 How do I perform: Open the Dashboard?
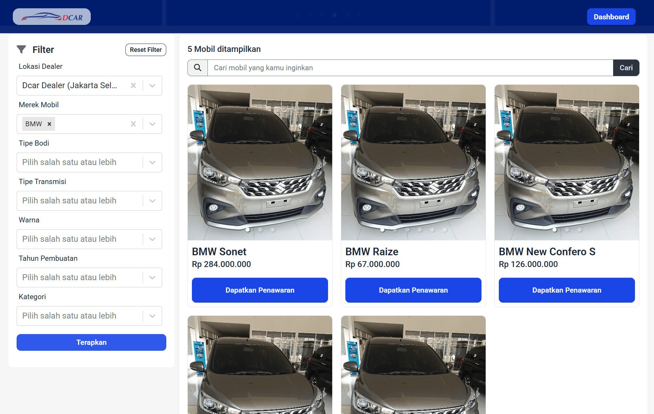coord(611,17)
